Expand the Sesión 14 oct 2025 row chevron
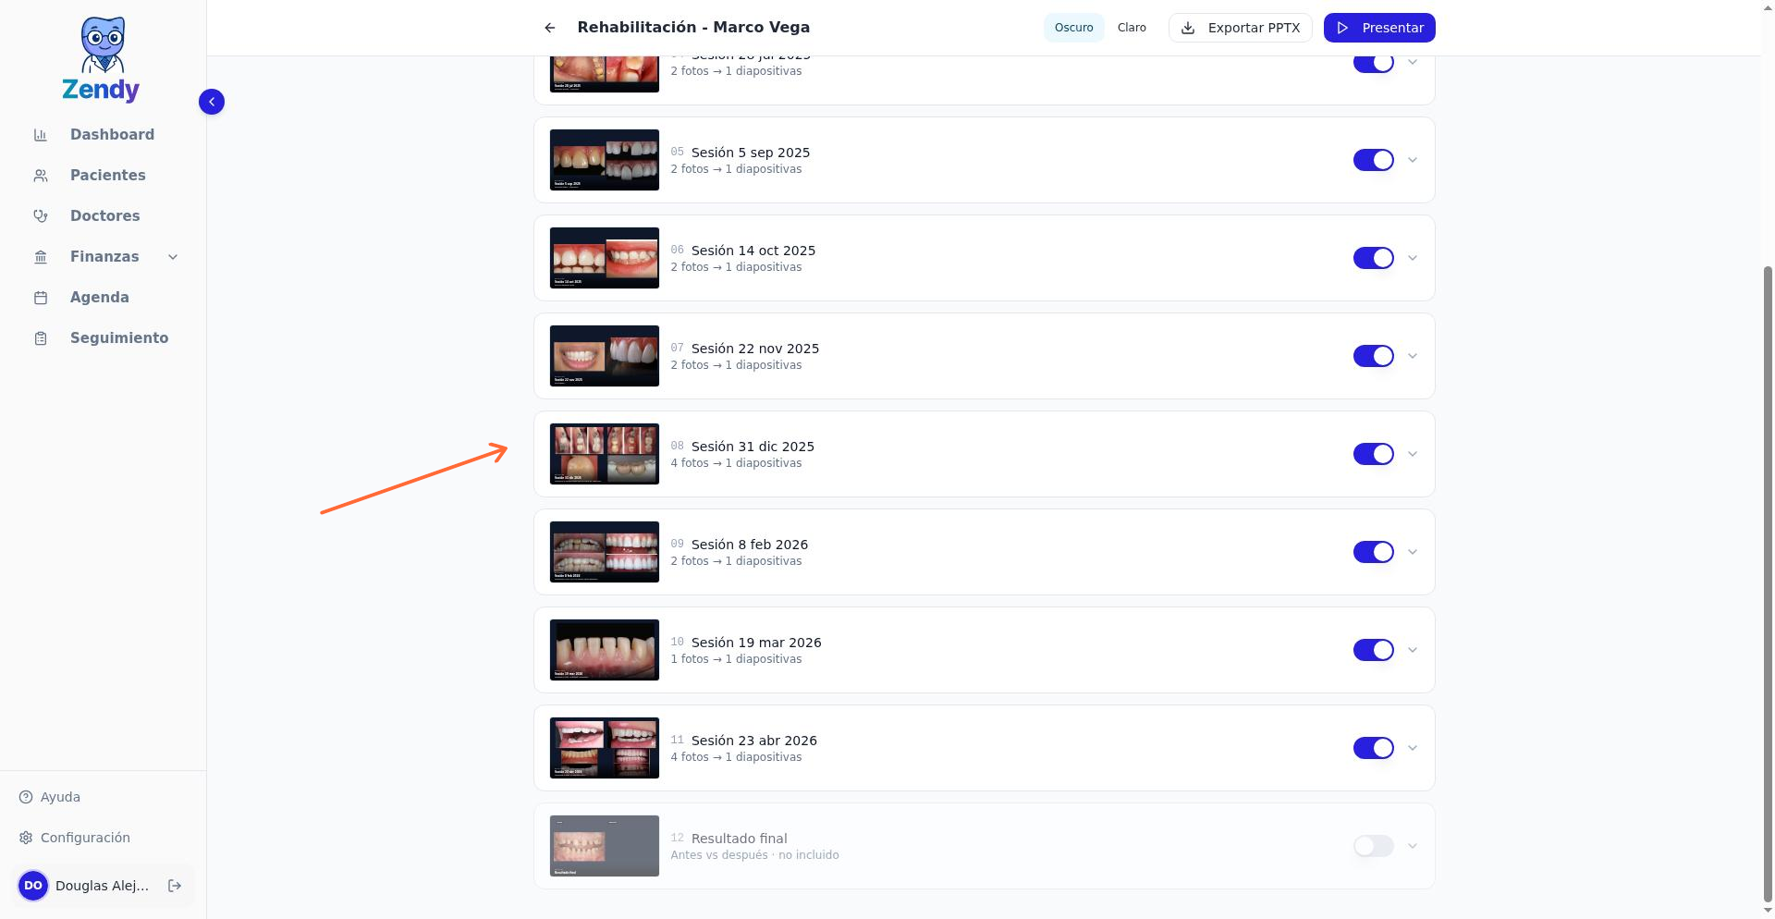This screenshot has height=919, width=1775. point(1412,258)
